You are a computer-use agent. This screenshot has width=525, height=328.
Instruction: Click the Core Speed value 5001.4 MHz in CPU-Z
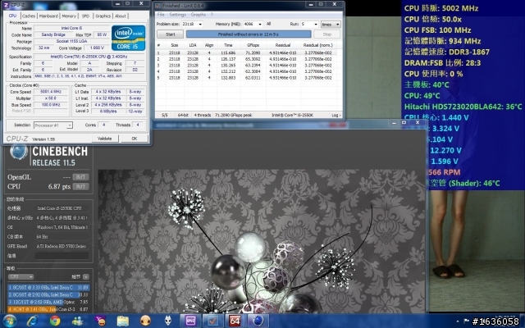(51, 92)
